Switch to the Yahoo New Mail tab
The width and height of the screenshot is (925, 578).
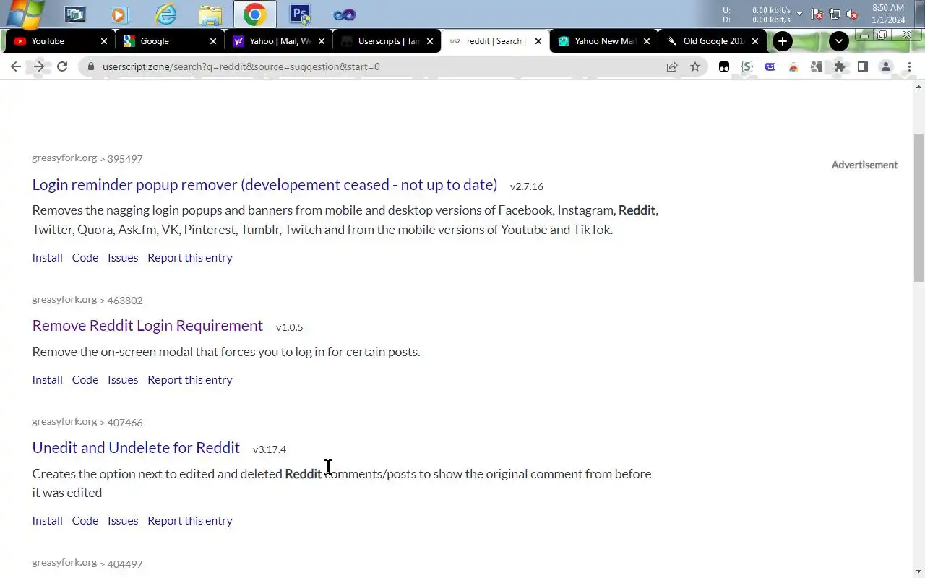[x=603, y=41]
